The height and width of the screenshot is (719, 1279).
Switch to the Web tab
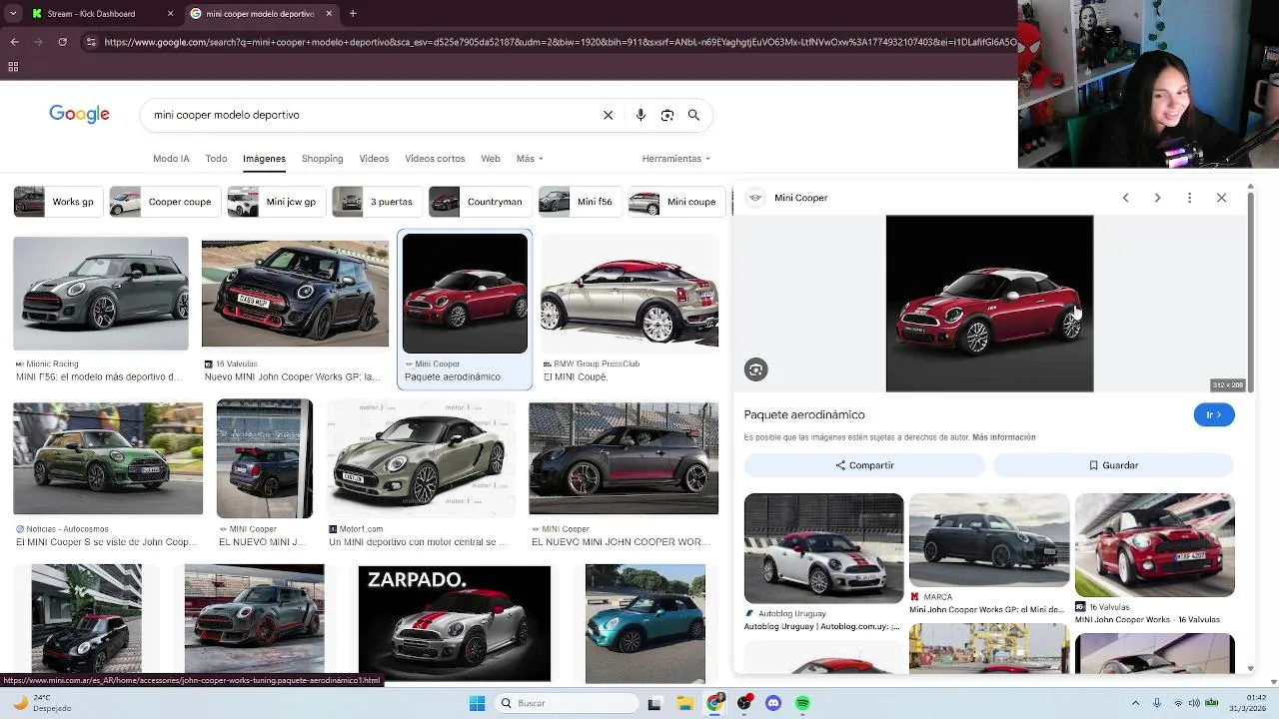coord(490,159)
